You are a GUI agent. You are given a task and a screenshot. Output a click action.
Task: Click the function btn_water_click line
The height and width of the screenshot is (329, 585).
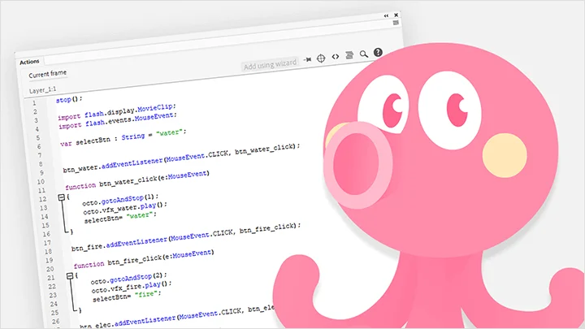click(x=137, y=180)
